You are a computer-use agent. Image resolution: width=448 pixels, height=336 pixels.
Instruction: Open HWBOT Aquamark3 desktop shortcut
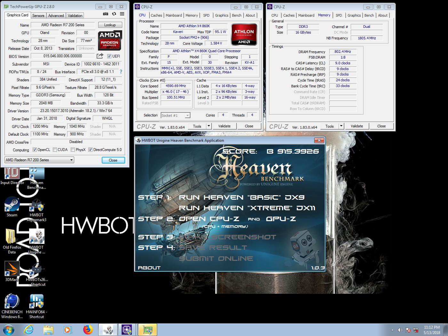click(x=36, y=209)
